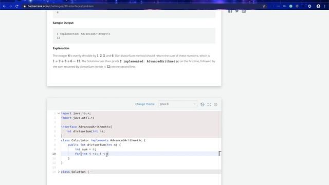Open the Chrome three-dot menu
329x185 pixels.
point(324,6)
